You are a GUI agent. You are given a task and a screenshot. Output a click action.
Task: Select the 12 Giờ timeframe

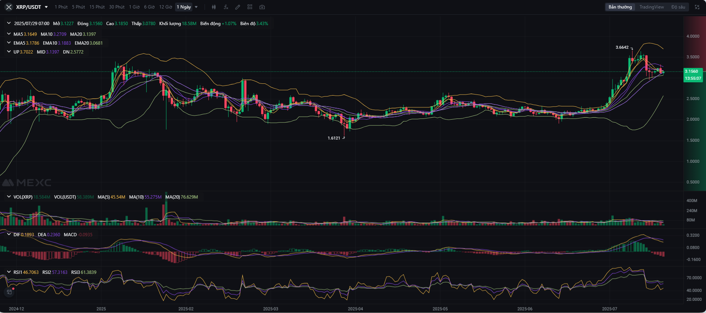166,7
